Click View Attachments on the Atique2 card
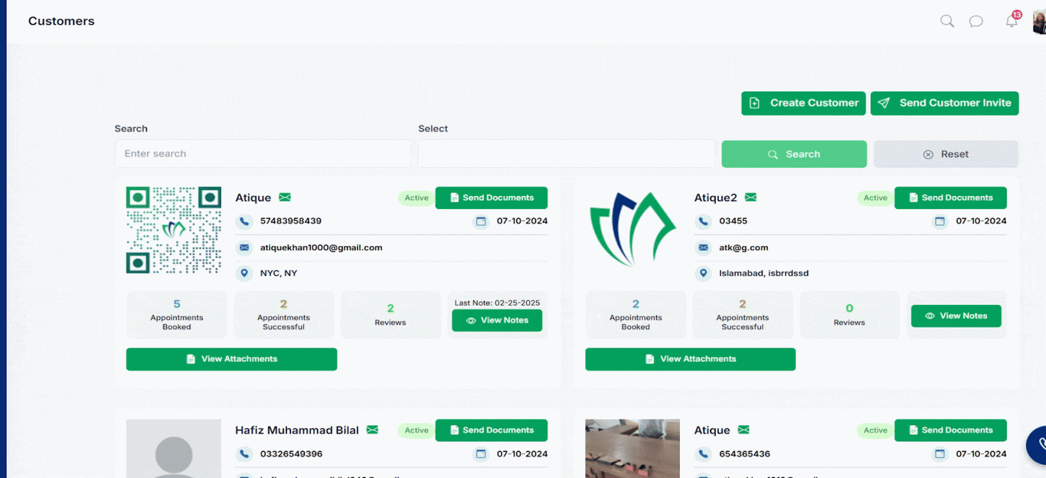 point(690,359)
